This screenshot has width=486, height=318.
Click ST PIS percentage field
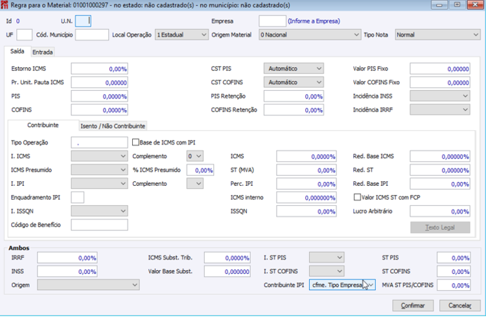454,258
